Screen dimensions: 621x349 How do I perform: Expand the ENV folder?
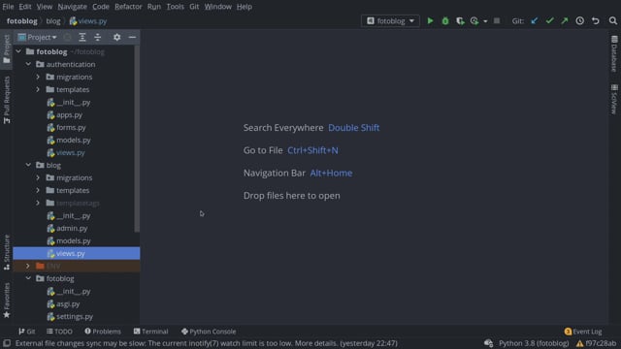[x=28, y=266]
